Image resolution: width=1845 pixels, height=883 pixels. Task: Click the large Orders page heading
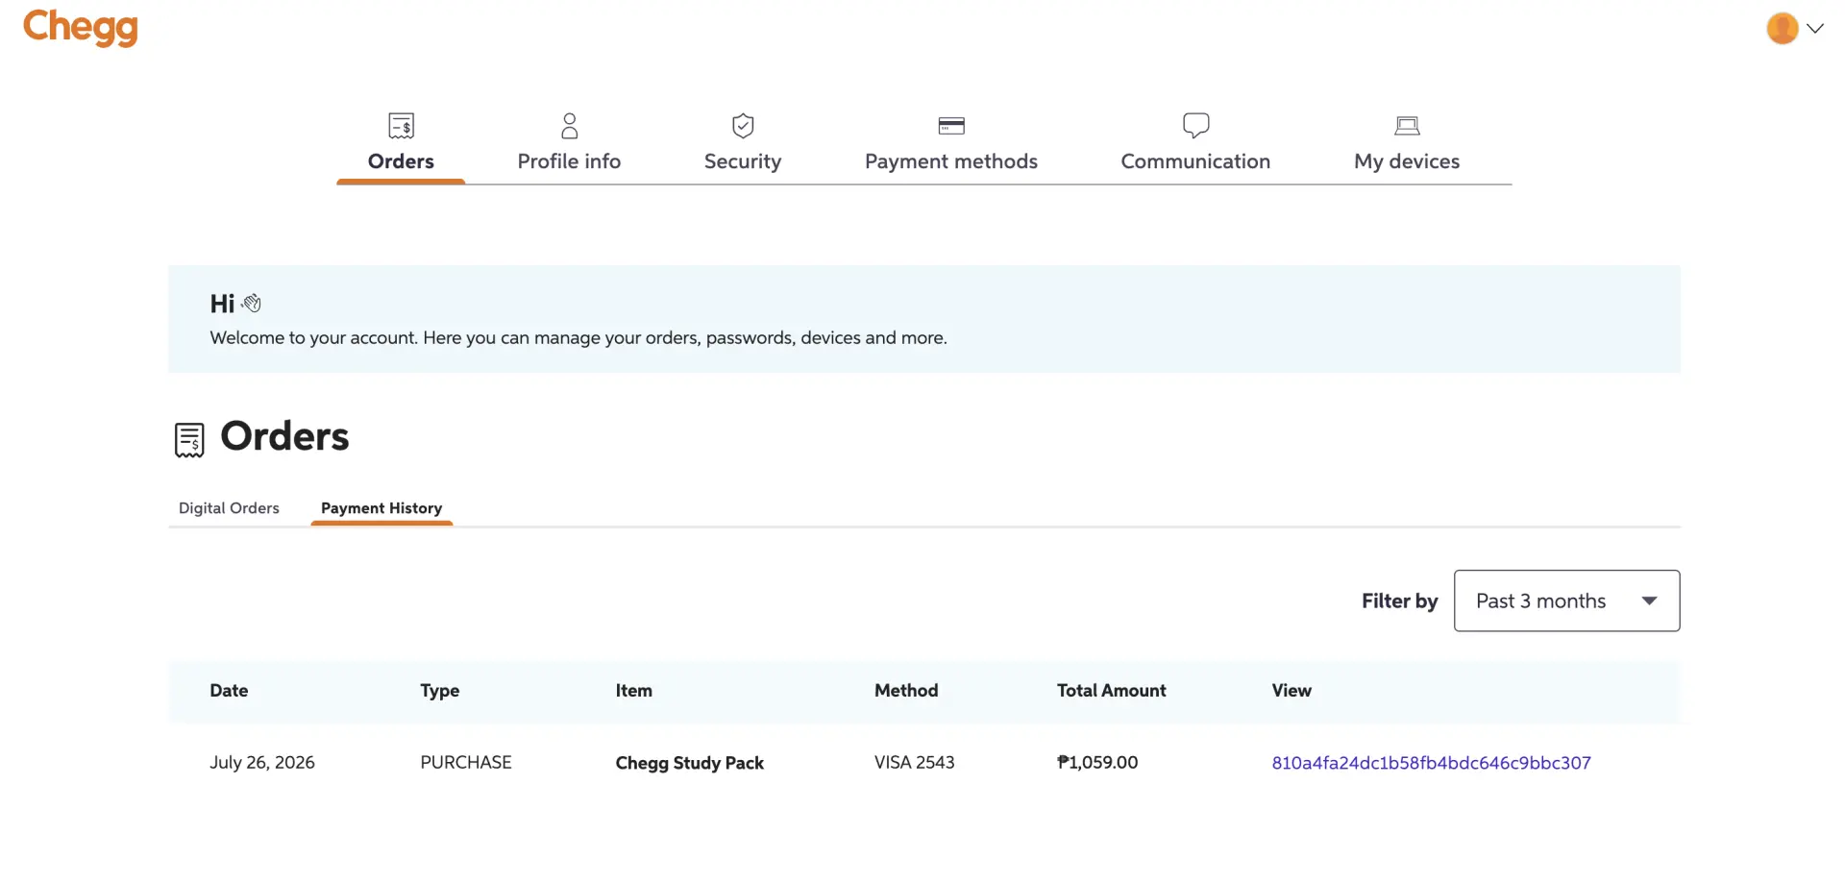click(284, 436)
